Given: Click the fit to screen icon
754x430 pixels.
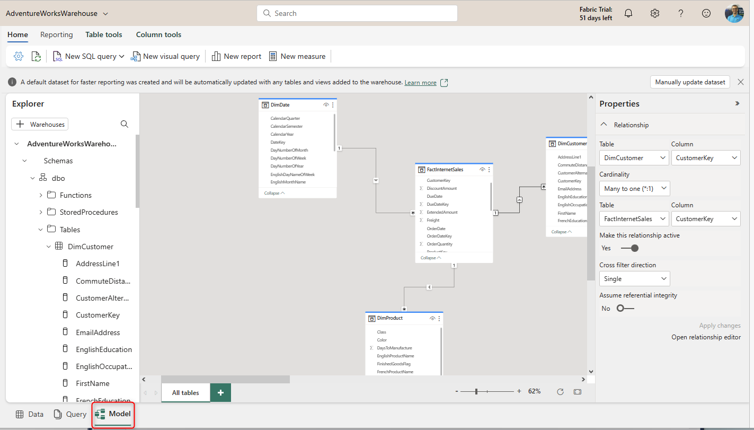Looking at the screenshot, I should [577, 392].
